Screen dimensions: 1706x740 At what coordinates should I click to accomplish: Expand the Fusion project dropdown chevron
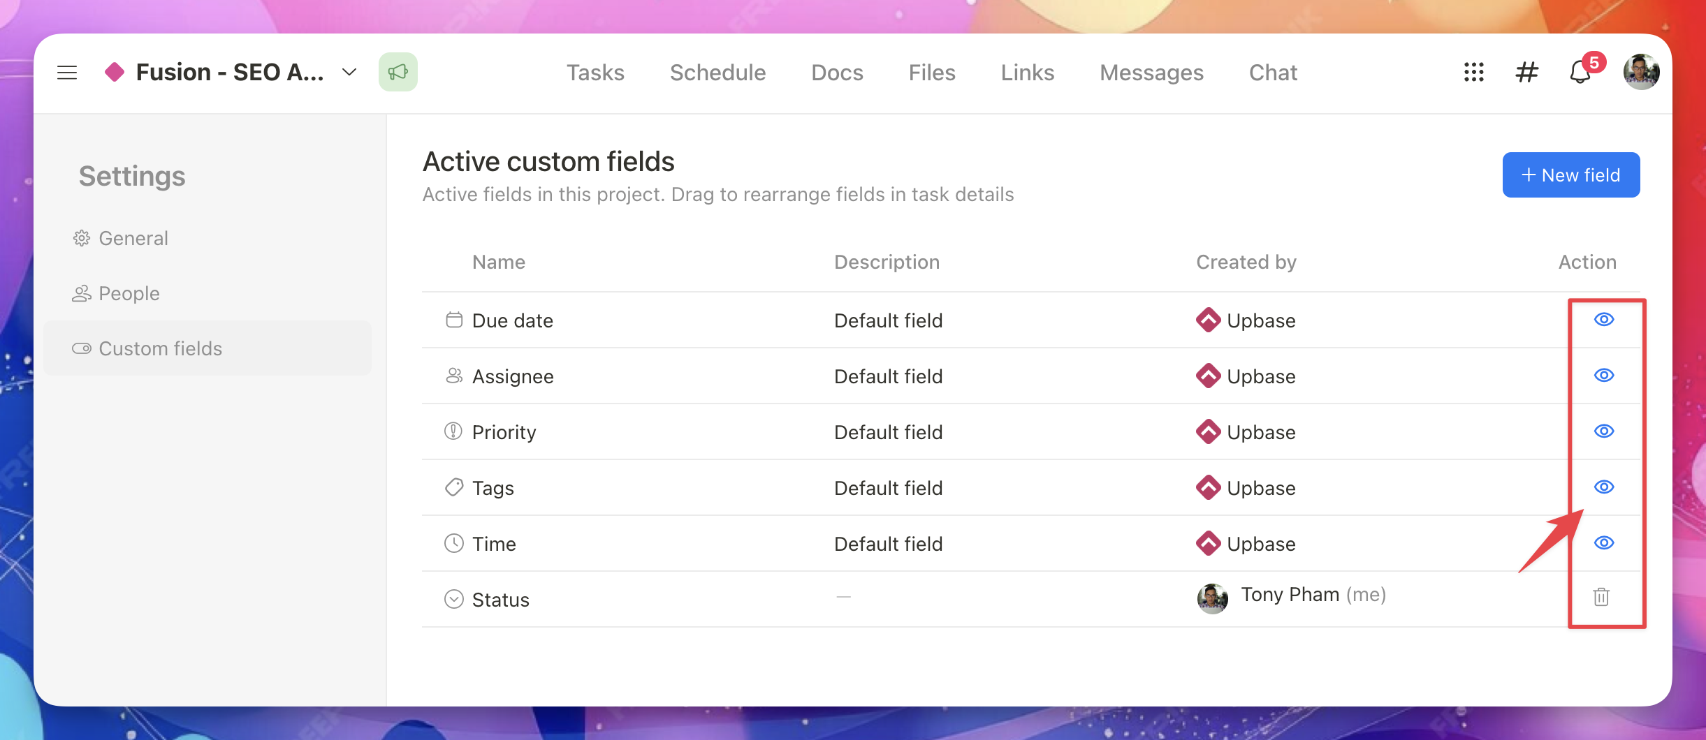pyautogui.click(x=349, y=73)
